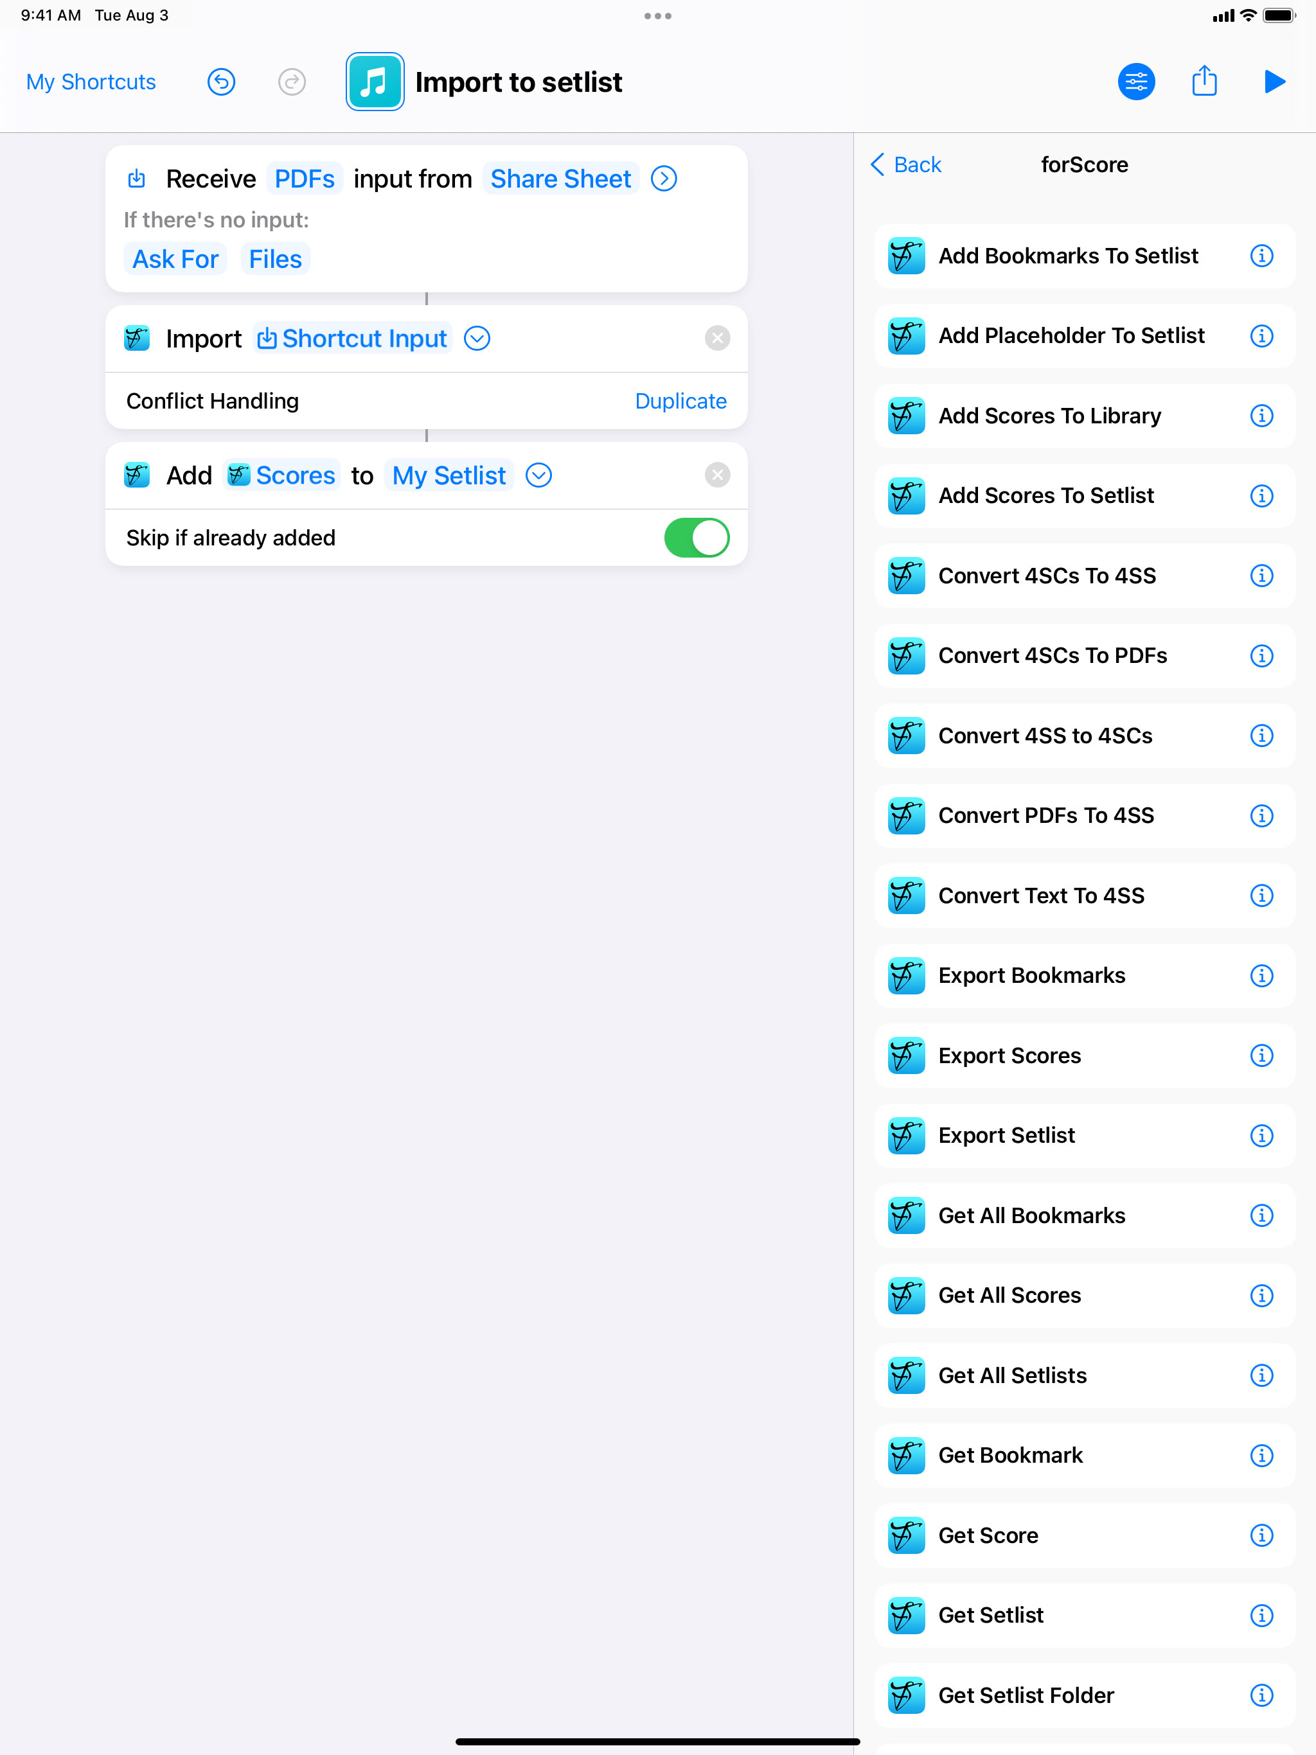Select the Get All Bookmarks action

click(x=1084, y=1215)
